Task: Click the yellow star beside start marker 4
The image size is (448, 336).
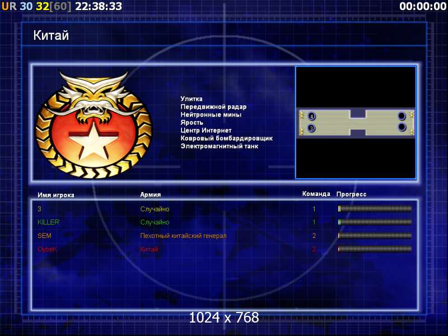Action: pos(302,115)
